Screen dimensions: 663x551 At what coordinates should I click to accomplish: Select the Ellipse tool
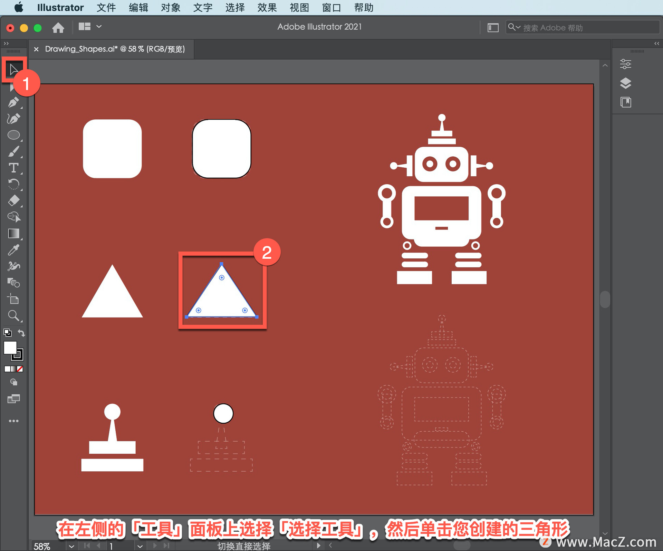click(13, 135)
